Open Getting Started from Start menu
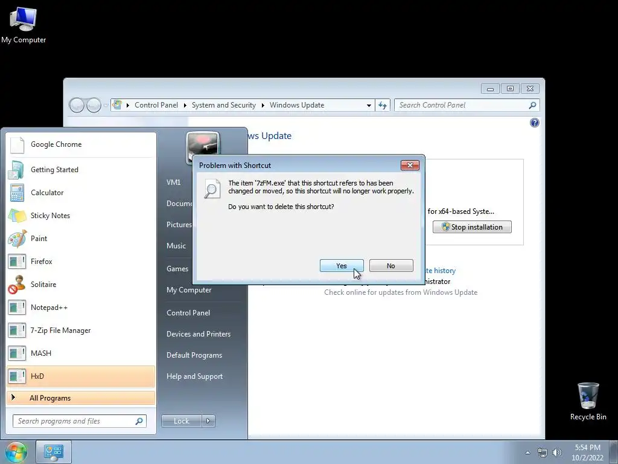Image resolution: width=618 pixels, height=464 pixels. (81, 170)
